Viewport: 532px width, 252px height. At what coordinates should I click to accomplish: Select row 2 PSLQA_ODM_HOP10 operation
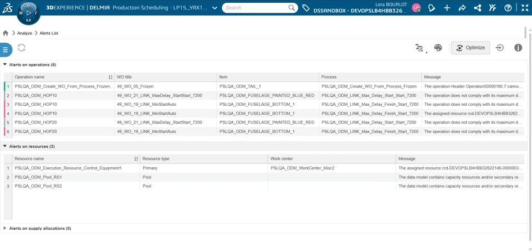click(63, 95)
